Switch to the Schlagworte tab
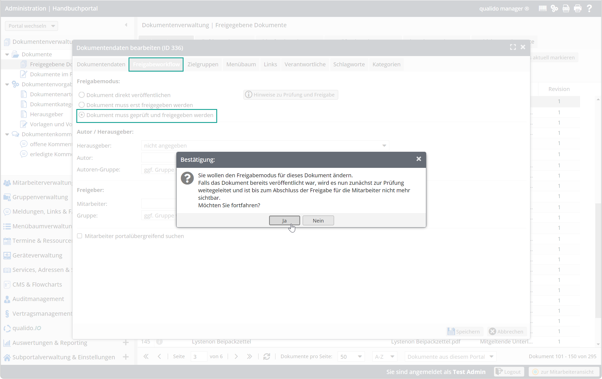The width and height of the screenshot is (602, 379). pyautogui.click(x=349, y=64)
